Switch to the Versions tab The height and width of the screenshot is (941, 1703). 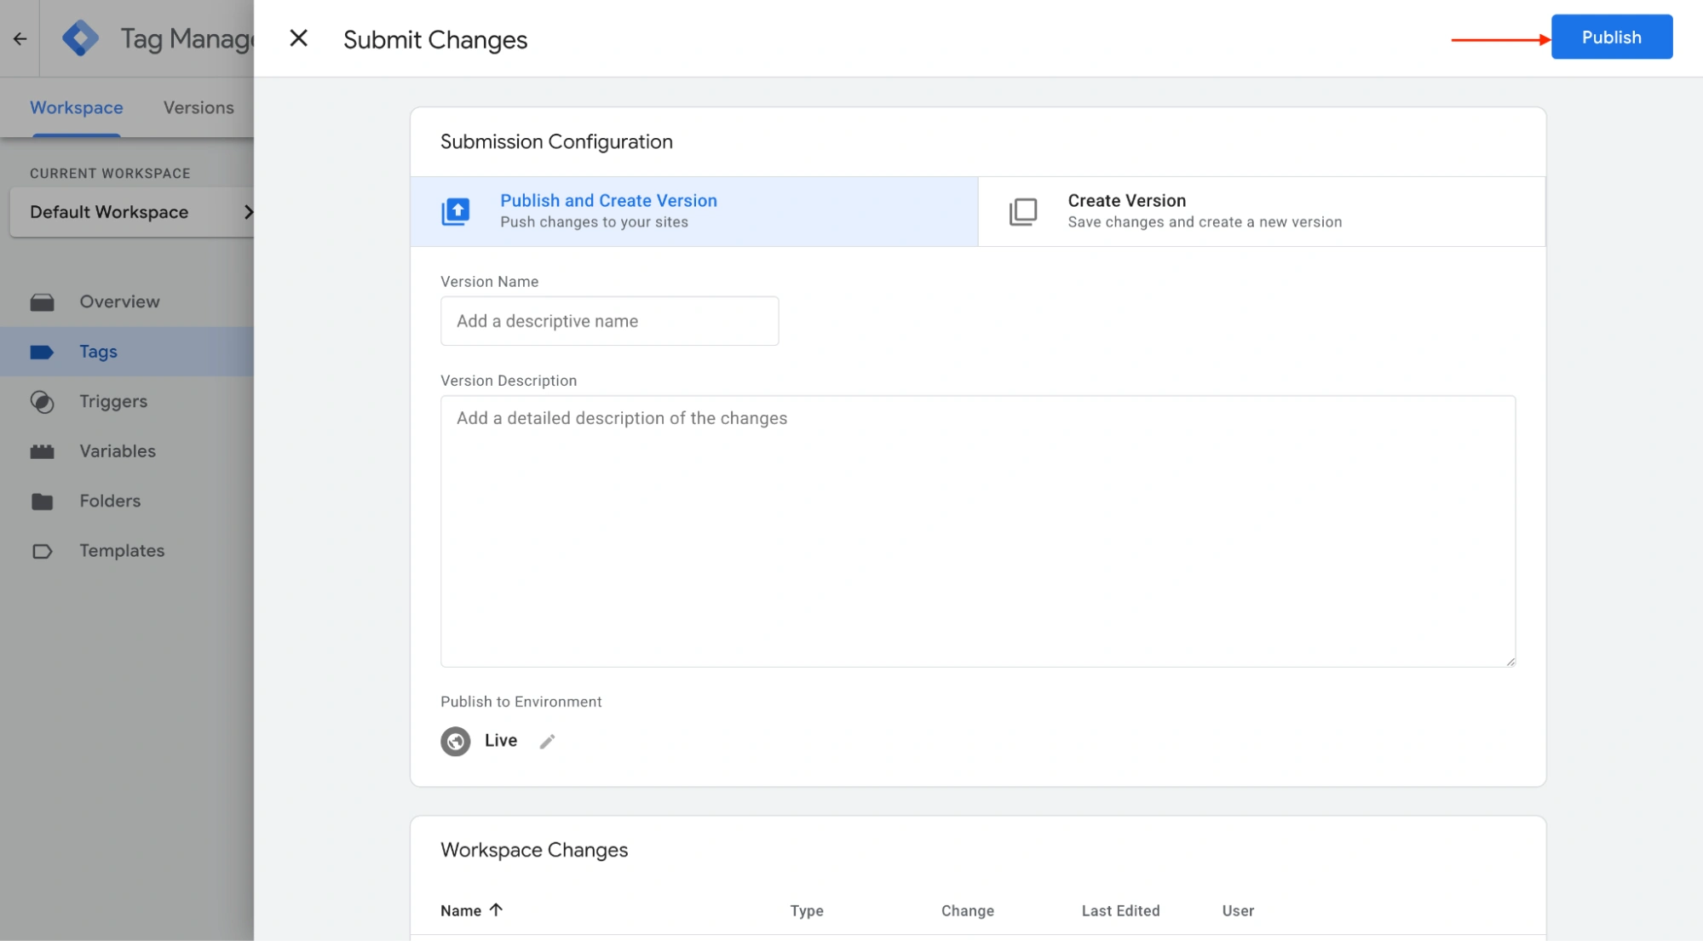tap(198, 108)
